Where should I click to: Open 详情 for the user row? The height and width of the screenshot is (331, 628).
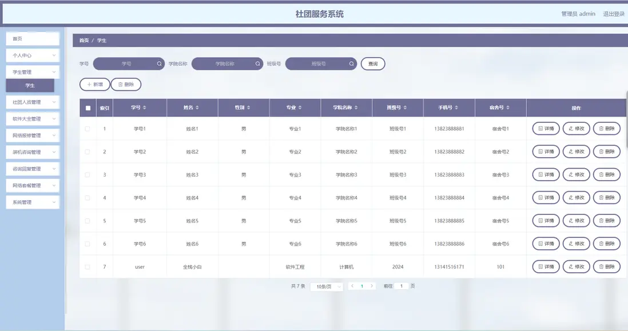point(546,266)
